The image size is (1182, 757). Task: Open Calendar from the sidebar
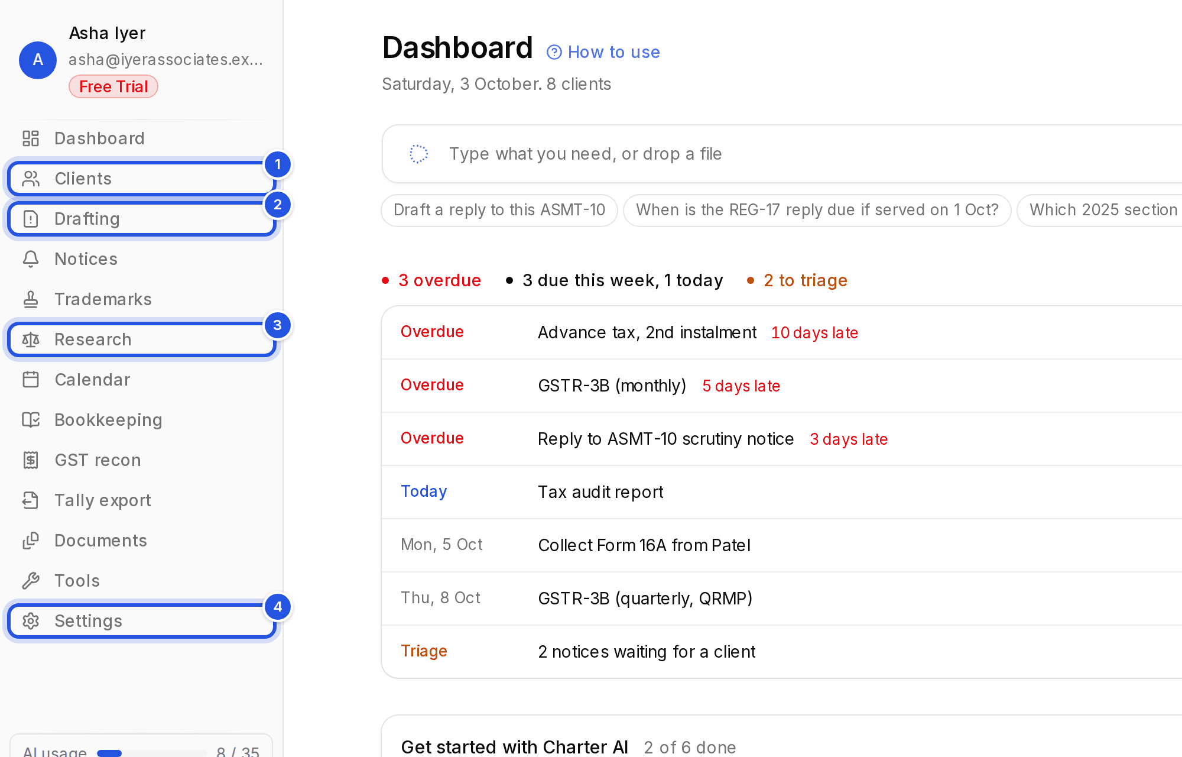(x=142, y=380)
